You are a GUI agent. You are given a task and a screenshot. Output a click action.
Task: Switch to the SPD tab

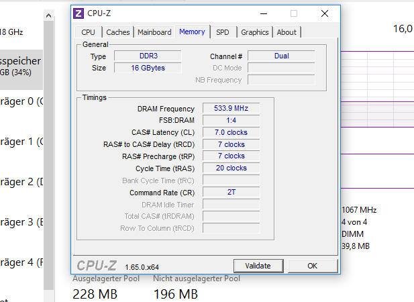[x=223, y=32]
